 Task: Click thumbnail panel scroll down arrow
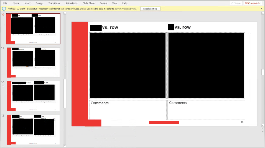coord(65,146)
